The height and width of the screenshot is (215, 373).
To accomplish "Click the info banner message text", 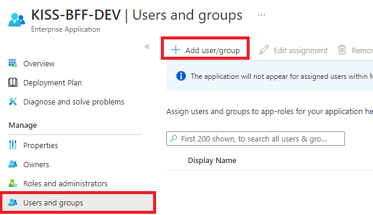I will click(x=282, y=76).
